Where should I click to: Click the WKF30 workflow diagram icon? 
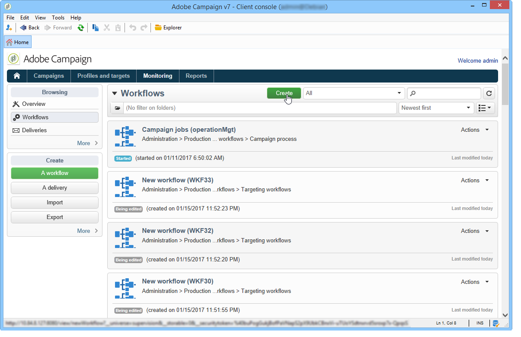(125, 288)
